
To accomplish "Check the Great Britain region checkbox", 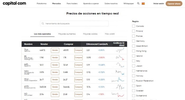I will [x=133, y=46].
